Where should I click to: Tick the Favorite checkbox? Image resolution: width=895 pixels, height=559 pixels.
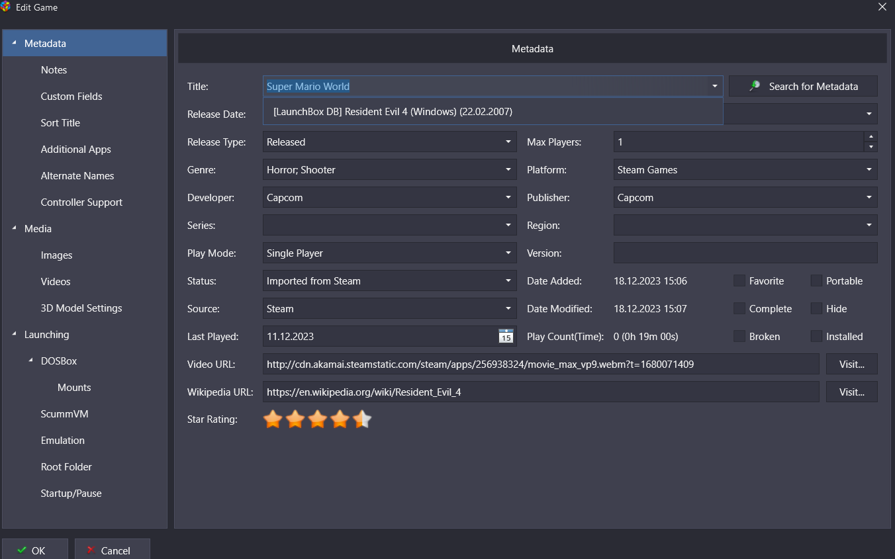pos(739,280)
